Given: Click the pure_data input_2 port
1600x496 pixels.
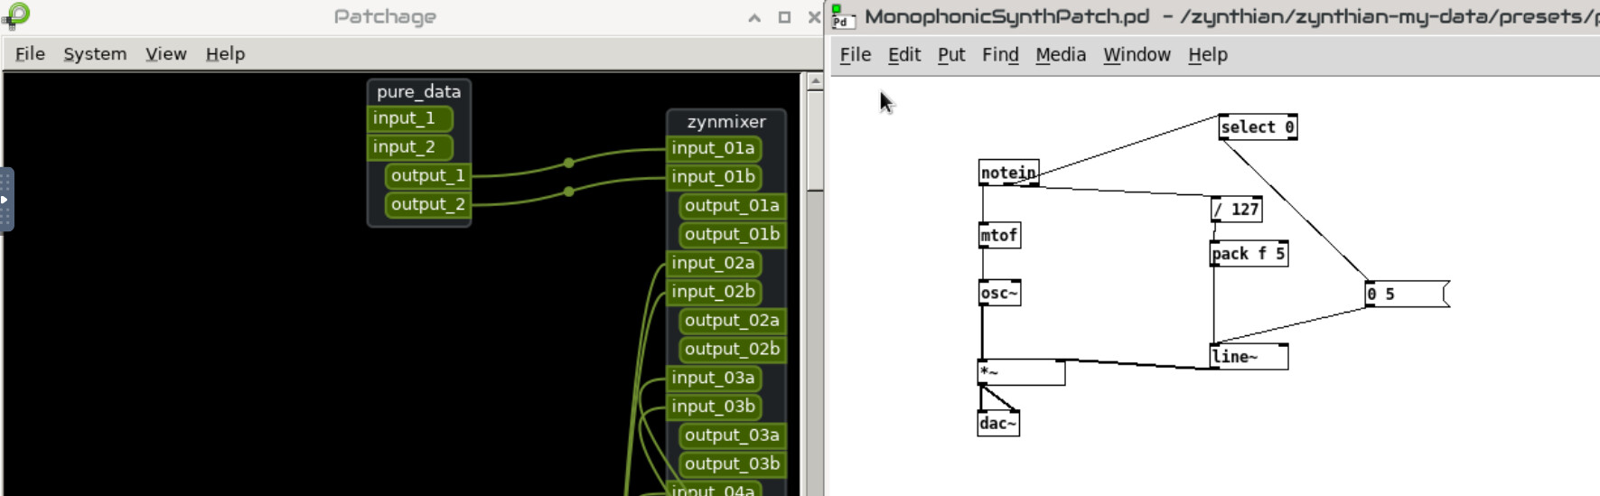Looking at the screenshot, I should 410,147.
